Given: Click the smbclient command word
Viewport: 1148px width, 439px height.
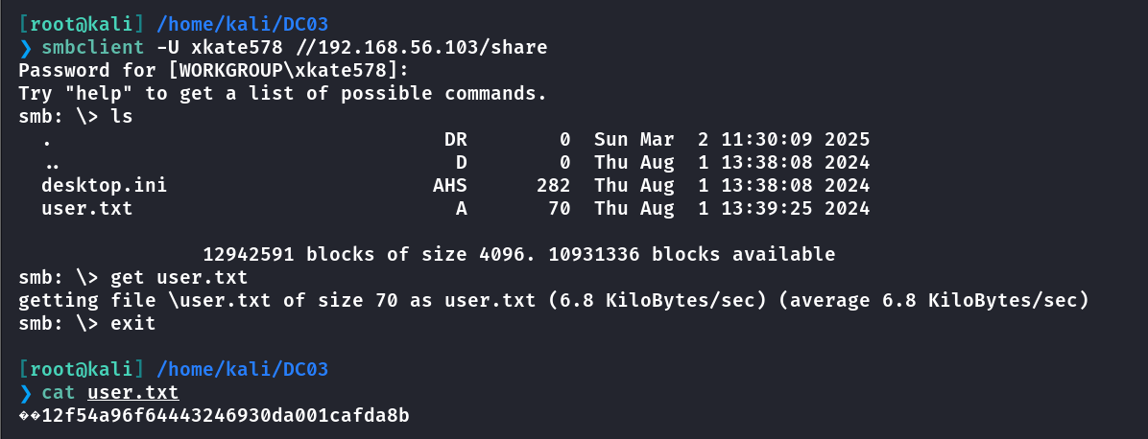Looking at the screenshot, I should pyautogui.click(x=93, y=48).
